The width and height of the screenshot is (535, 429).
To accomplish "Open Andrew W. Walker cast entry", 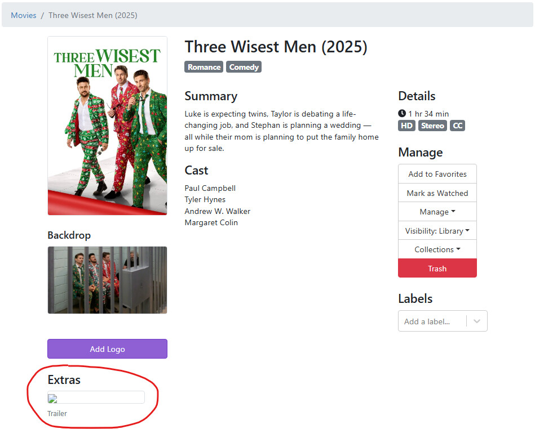I will [x=218, y=211].
